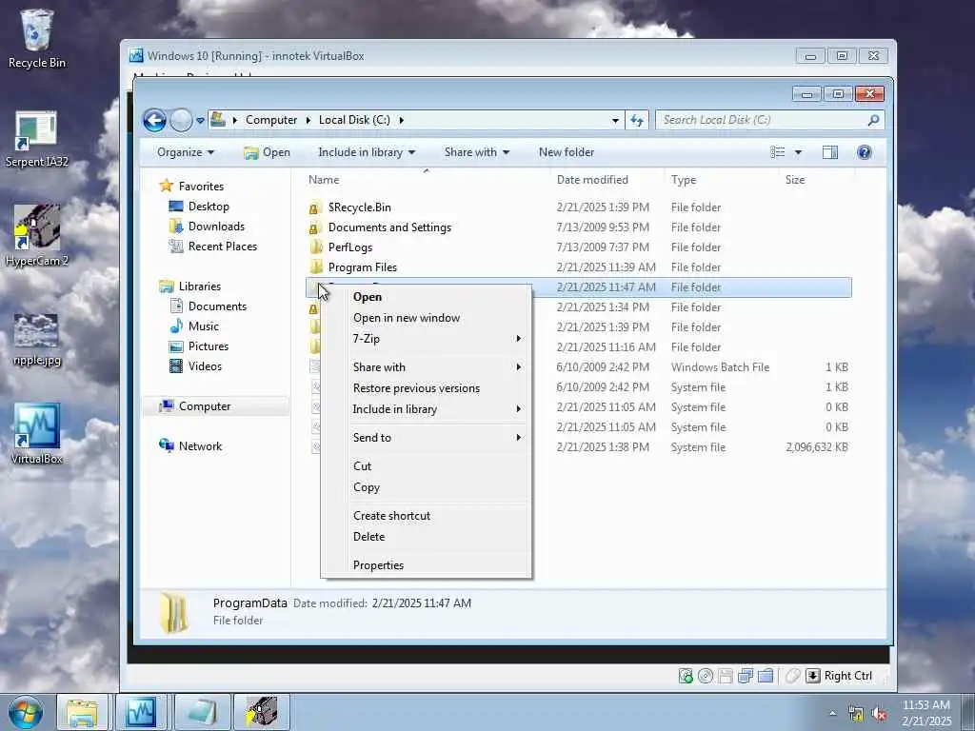
Task: Open the toolbar Share with dropdown
Action: tap(477, 152)
